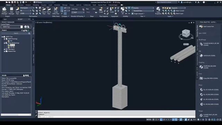
Task: Toggle the layer lock icon in the Layers panel
Action: pyautogui.click(x=168, y=8)
